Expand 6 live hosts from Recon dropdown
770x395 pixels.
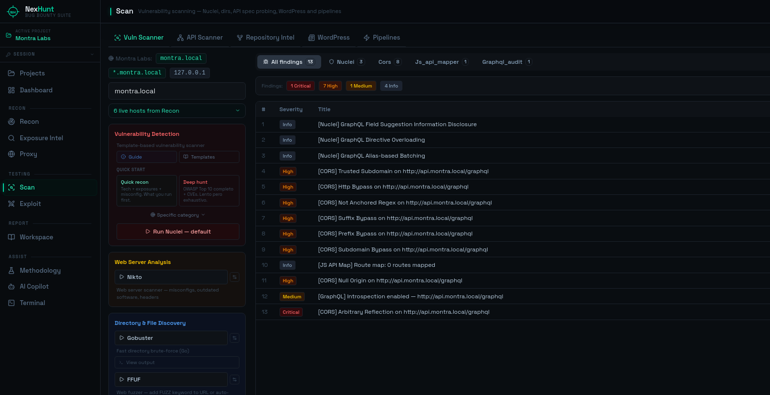click(177, 111)
